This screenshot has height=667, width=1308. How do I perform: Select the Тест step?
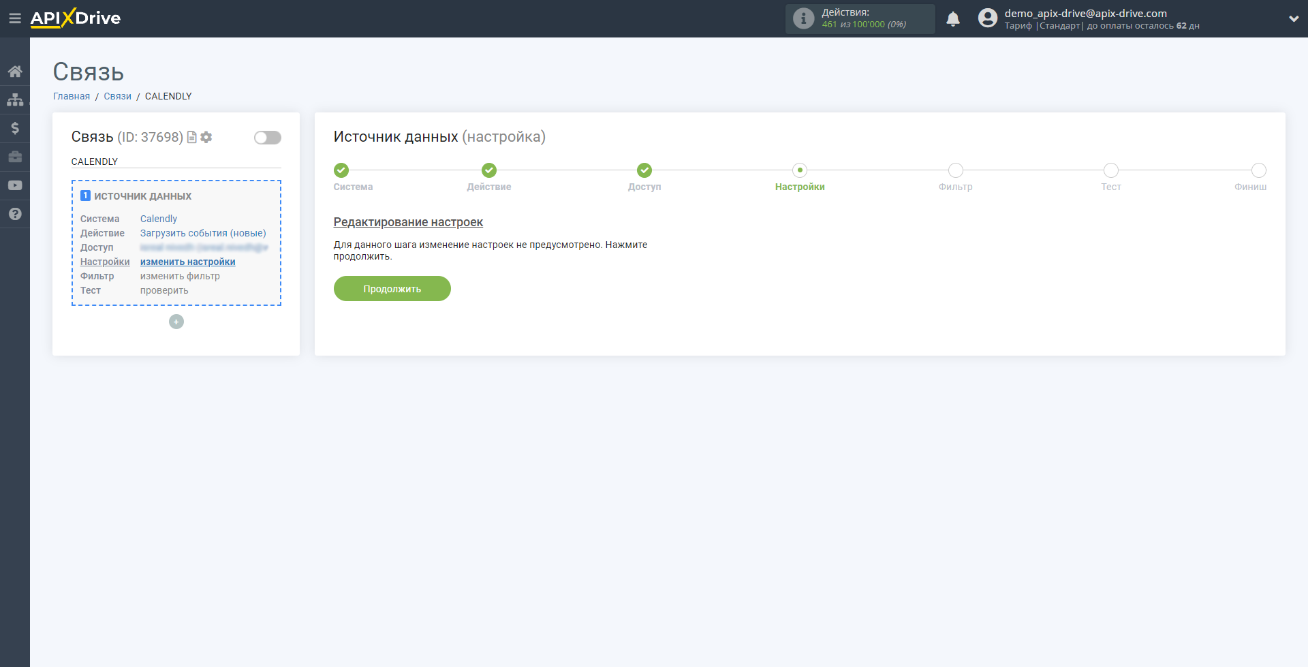tap(1111, 170)
